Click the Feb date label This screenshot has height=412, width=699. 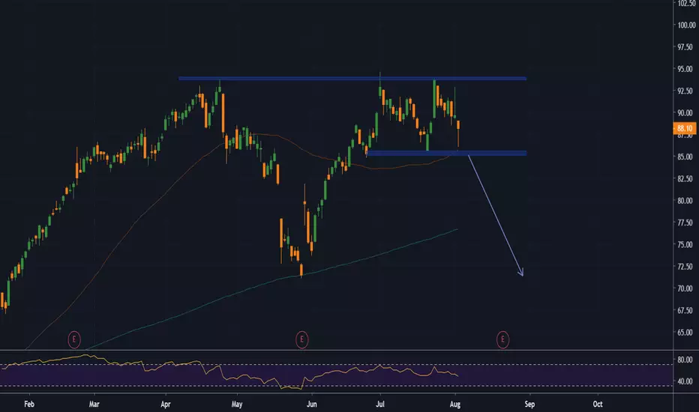(29, 405)
